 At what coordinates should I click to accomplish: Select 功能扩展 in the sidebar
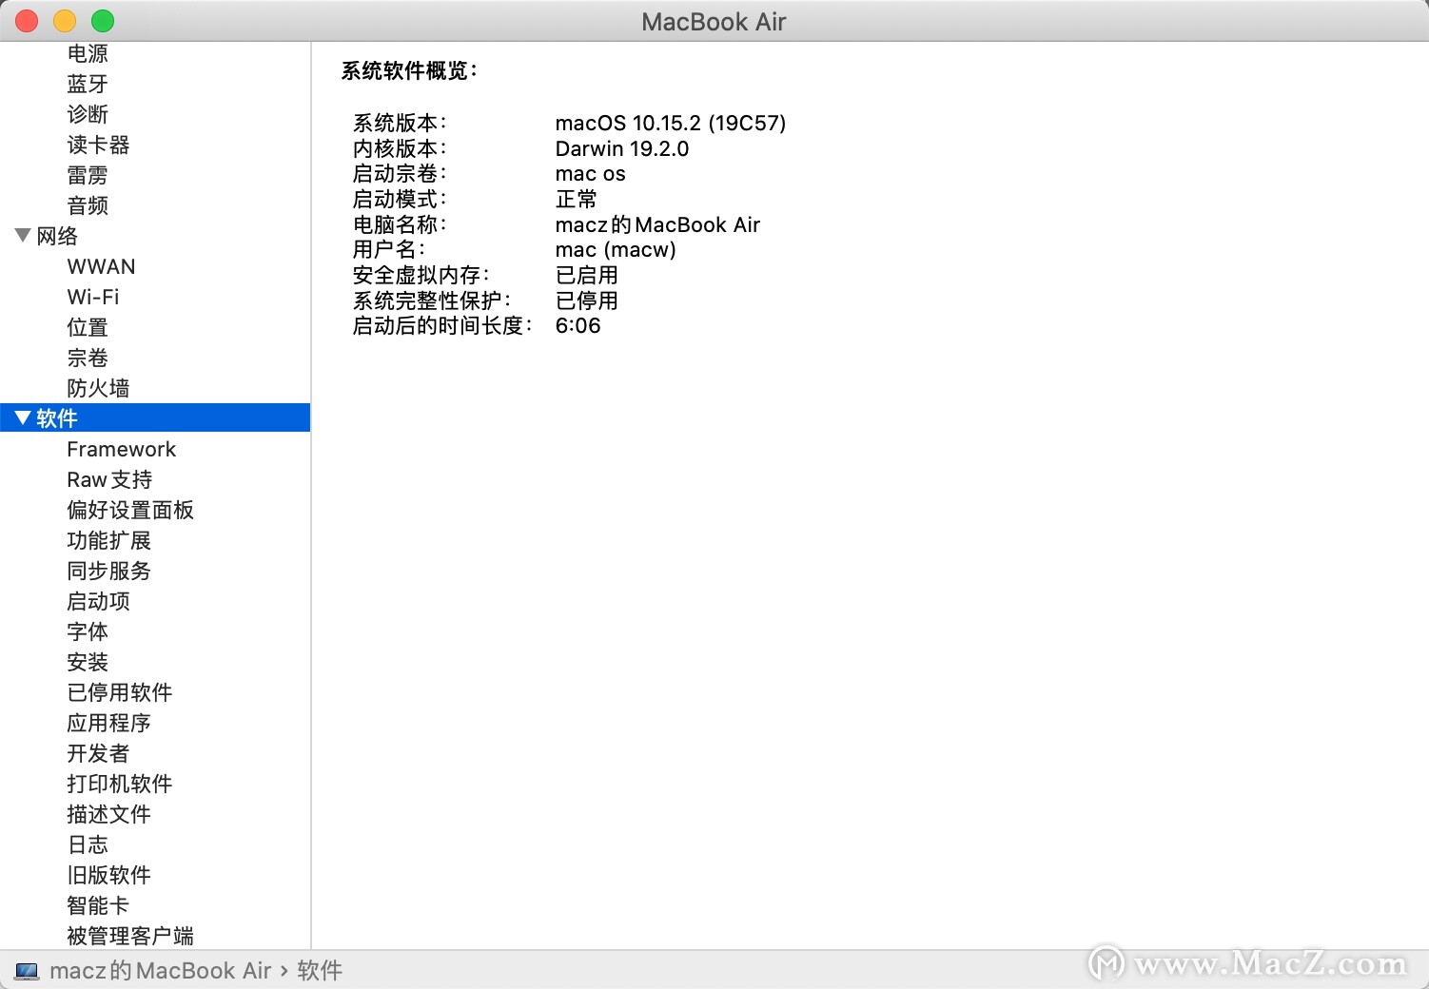[x=108, y=540]
